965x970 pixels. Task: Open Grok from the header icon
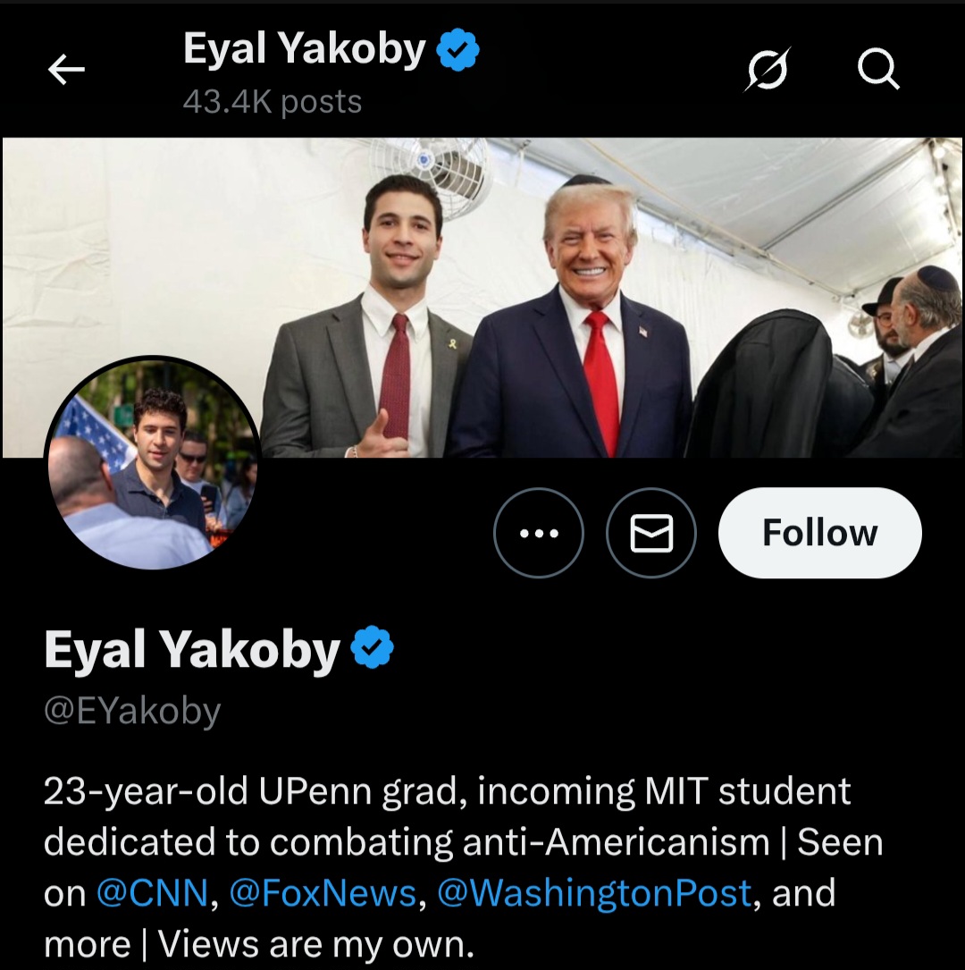[x=767, y=69]
